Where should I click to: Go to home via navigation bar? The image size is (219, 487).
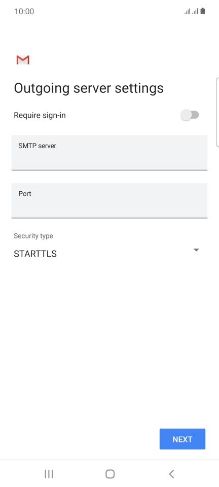(110, 474)
